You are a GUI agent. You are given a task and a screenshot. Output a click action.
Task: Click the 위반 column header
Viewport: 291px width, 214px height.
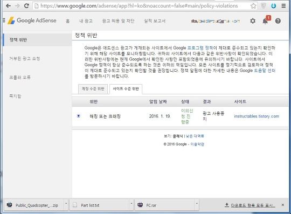[93, 101]
